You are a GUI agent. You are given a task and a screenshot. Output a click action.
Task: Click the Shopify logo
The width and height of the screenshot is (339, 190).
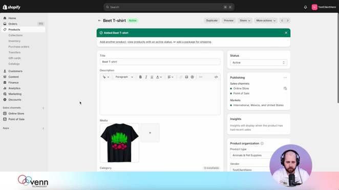[x=11, y=7]
